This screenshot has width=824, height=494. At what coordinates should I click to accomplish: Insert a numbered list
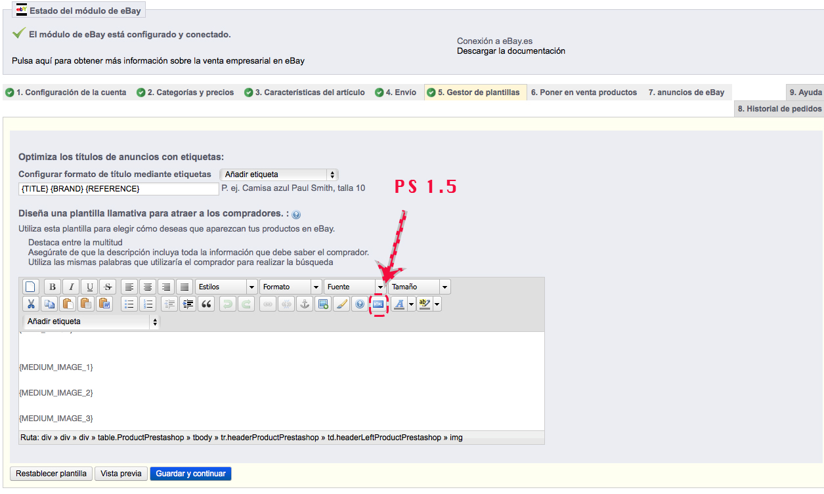pyautogui.click(x=148, y=304)
